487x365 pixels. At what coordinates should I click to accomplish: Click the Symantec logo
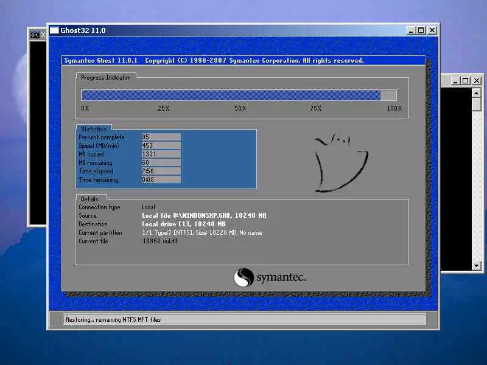click(x=270, y=277)
